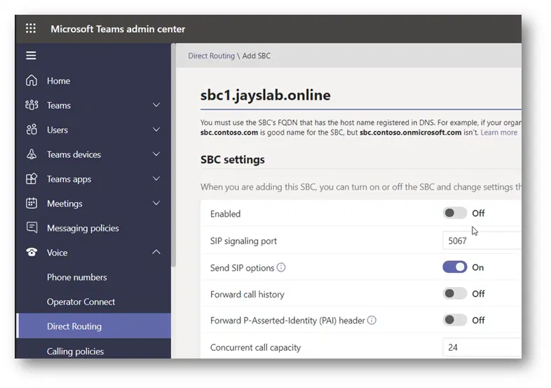Expand the Teams submenu chevron
Image resolution: width=551 pixels, height=388 pixels.
[156, 105]
